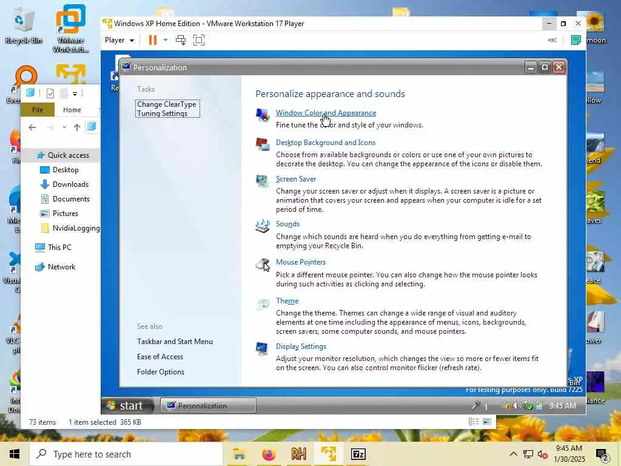Open the Sounds link

[x=287, y=223]
